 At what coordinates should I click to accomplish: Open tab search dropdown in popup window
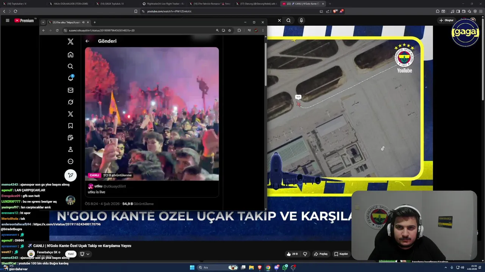point(43,22)
